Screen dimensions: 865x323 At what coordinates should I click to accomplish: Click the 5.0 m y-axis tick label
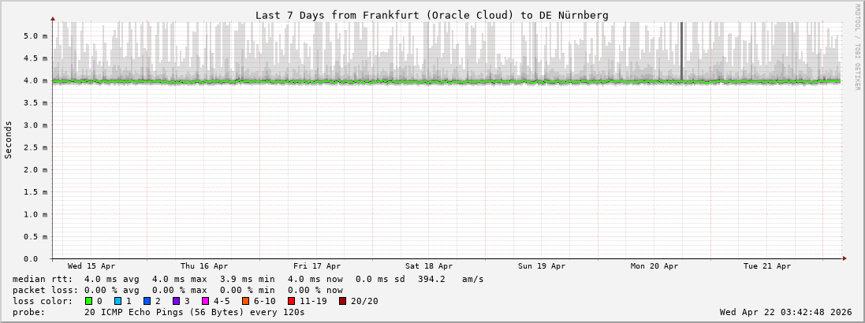pyautogui.click(x=35, y=36)
